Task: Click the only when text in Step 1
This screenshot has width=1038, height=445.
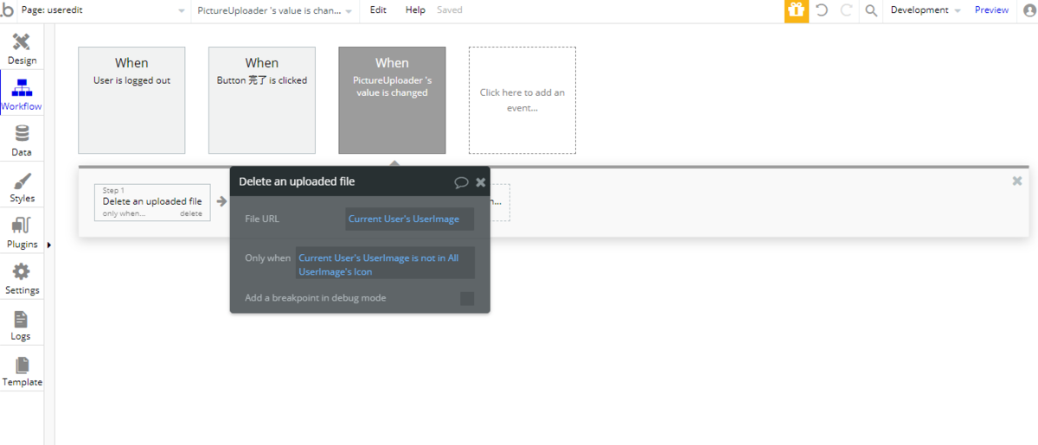Action: pyautogui.click(x=124, y=213)
